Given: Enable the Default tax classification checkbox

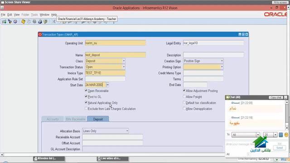Looking at the screenshot, I should tap(184, 102).
